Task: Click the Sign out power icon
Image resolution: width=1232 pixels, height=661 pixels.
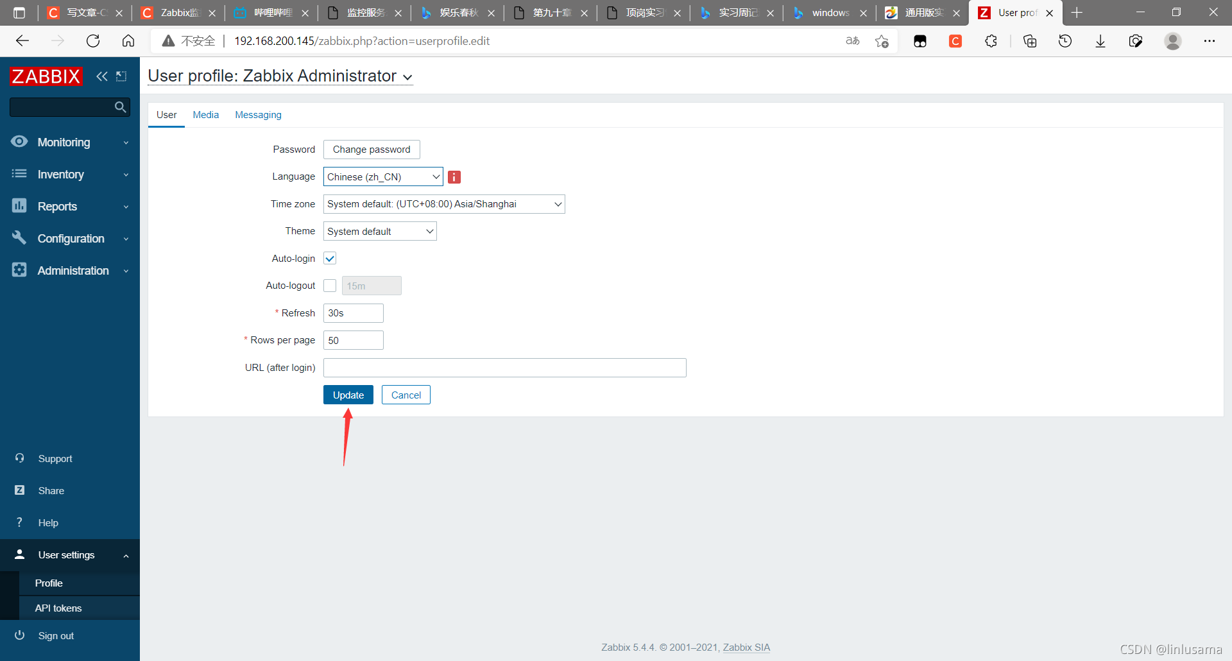Action: (19, 635)
